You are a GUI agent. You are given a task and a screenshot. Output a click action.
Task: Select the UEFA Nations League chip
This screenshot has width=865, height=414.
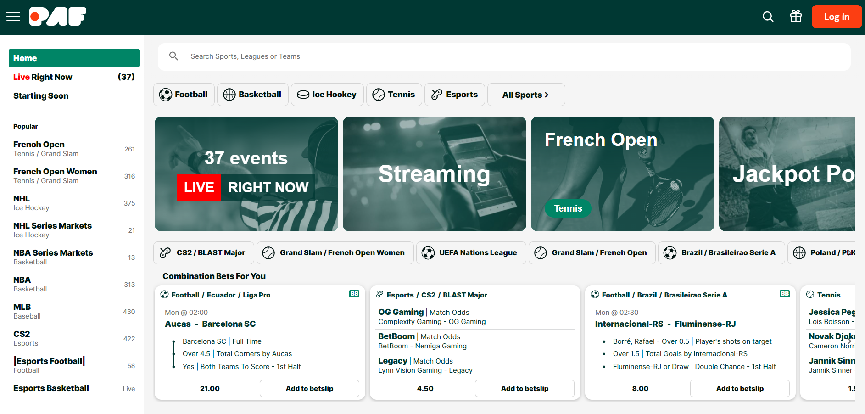click(471, 253)
